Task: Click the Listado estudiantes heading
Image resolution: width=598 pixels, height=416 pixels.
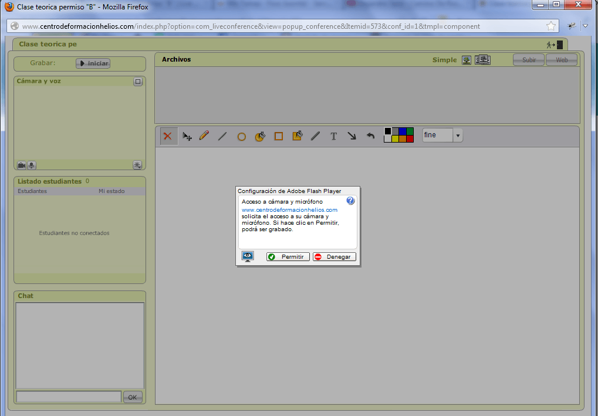Action: [49, 181]
